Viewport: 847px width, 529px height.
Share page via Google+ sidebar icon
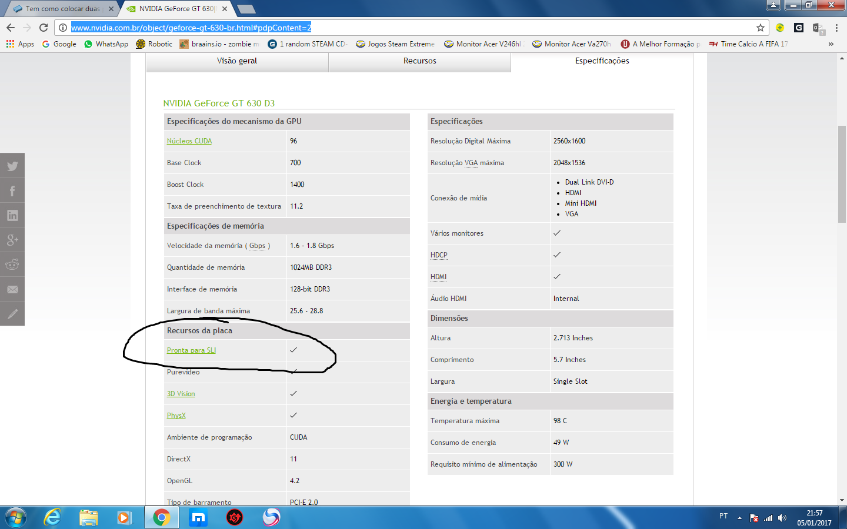(12, 240)
